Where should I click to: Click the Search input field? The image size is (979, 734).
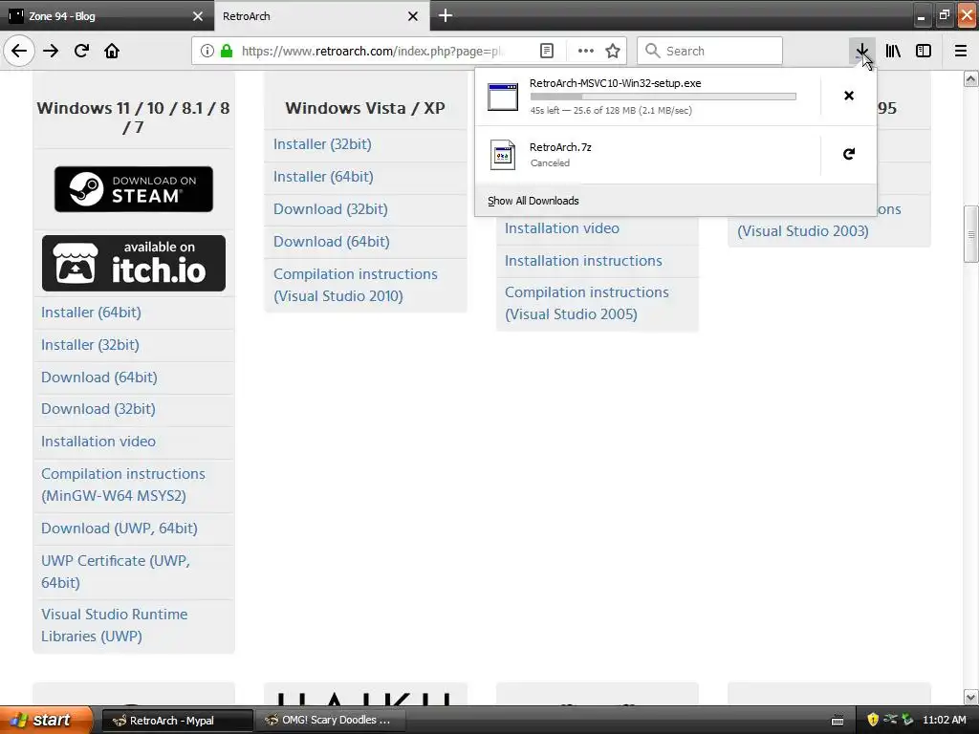(x=710, y=51)
